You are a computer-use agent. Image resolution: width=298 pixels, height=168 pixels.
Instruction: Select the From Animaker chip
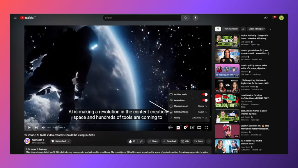230,29
